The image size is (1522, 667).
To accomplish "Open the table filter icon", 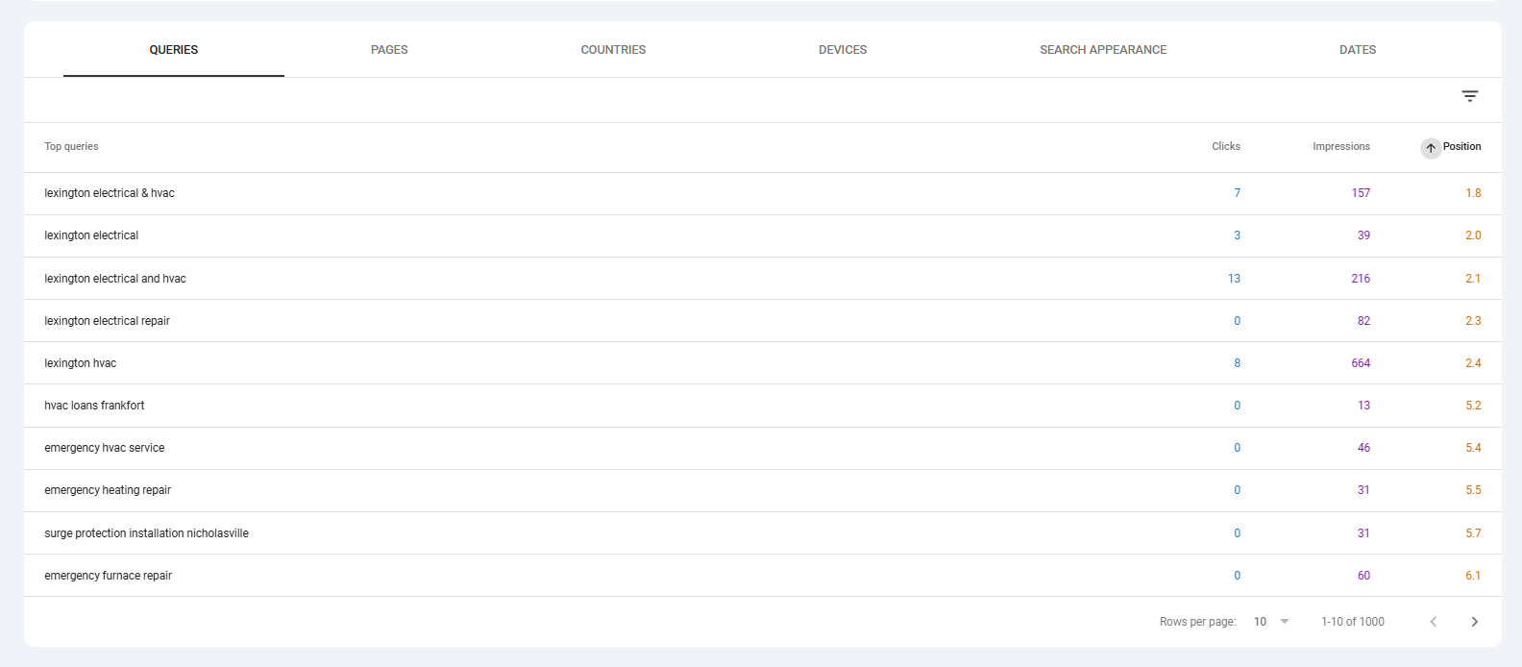I will point(1469,96).
